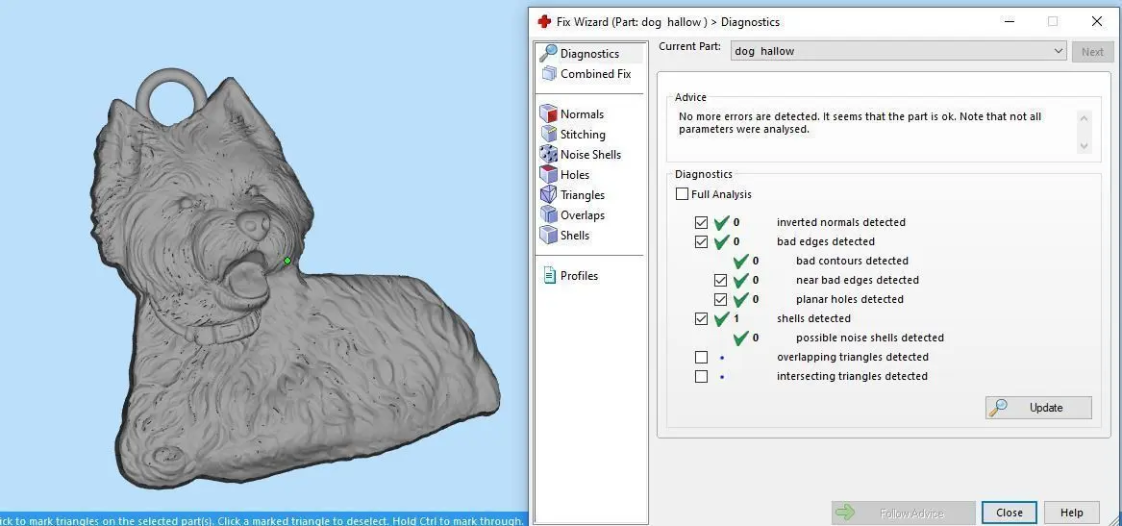Go to Shells page label
Screen dimensions: 1122x526
pyautogui.click(x=575, y=236)
